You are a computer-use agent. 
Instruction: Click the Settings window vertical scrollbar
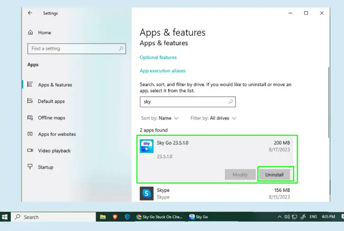[328, 103]
